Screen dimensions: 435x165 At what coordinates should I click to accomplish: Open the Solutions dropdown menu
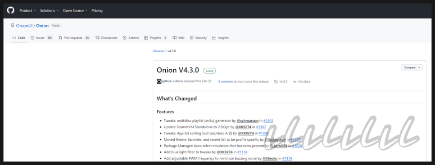click(50, 10)
